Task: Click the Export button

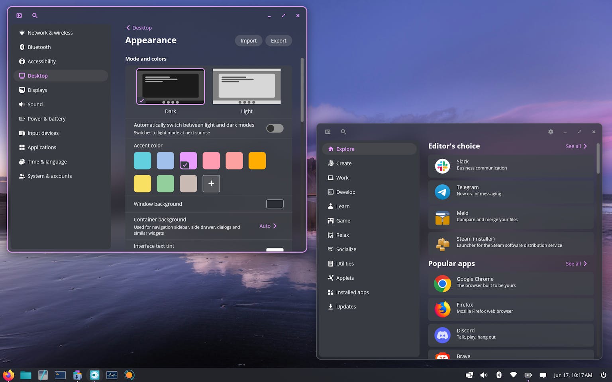Action: click(x=279, y=41)
